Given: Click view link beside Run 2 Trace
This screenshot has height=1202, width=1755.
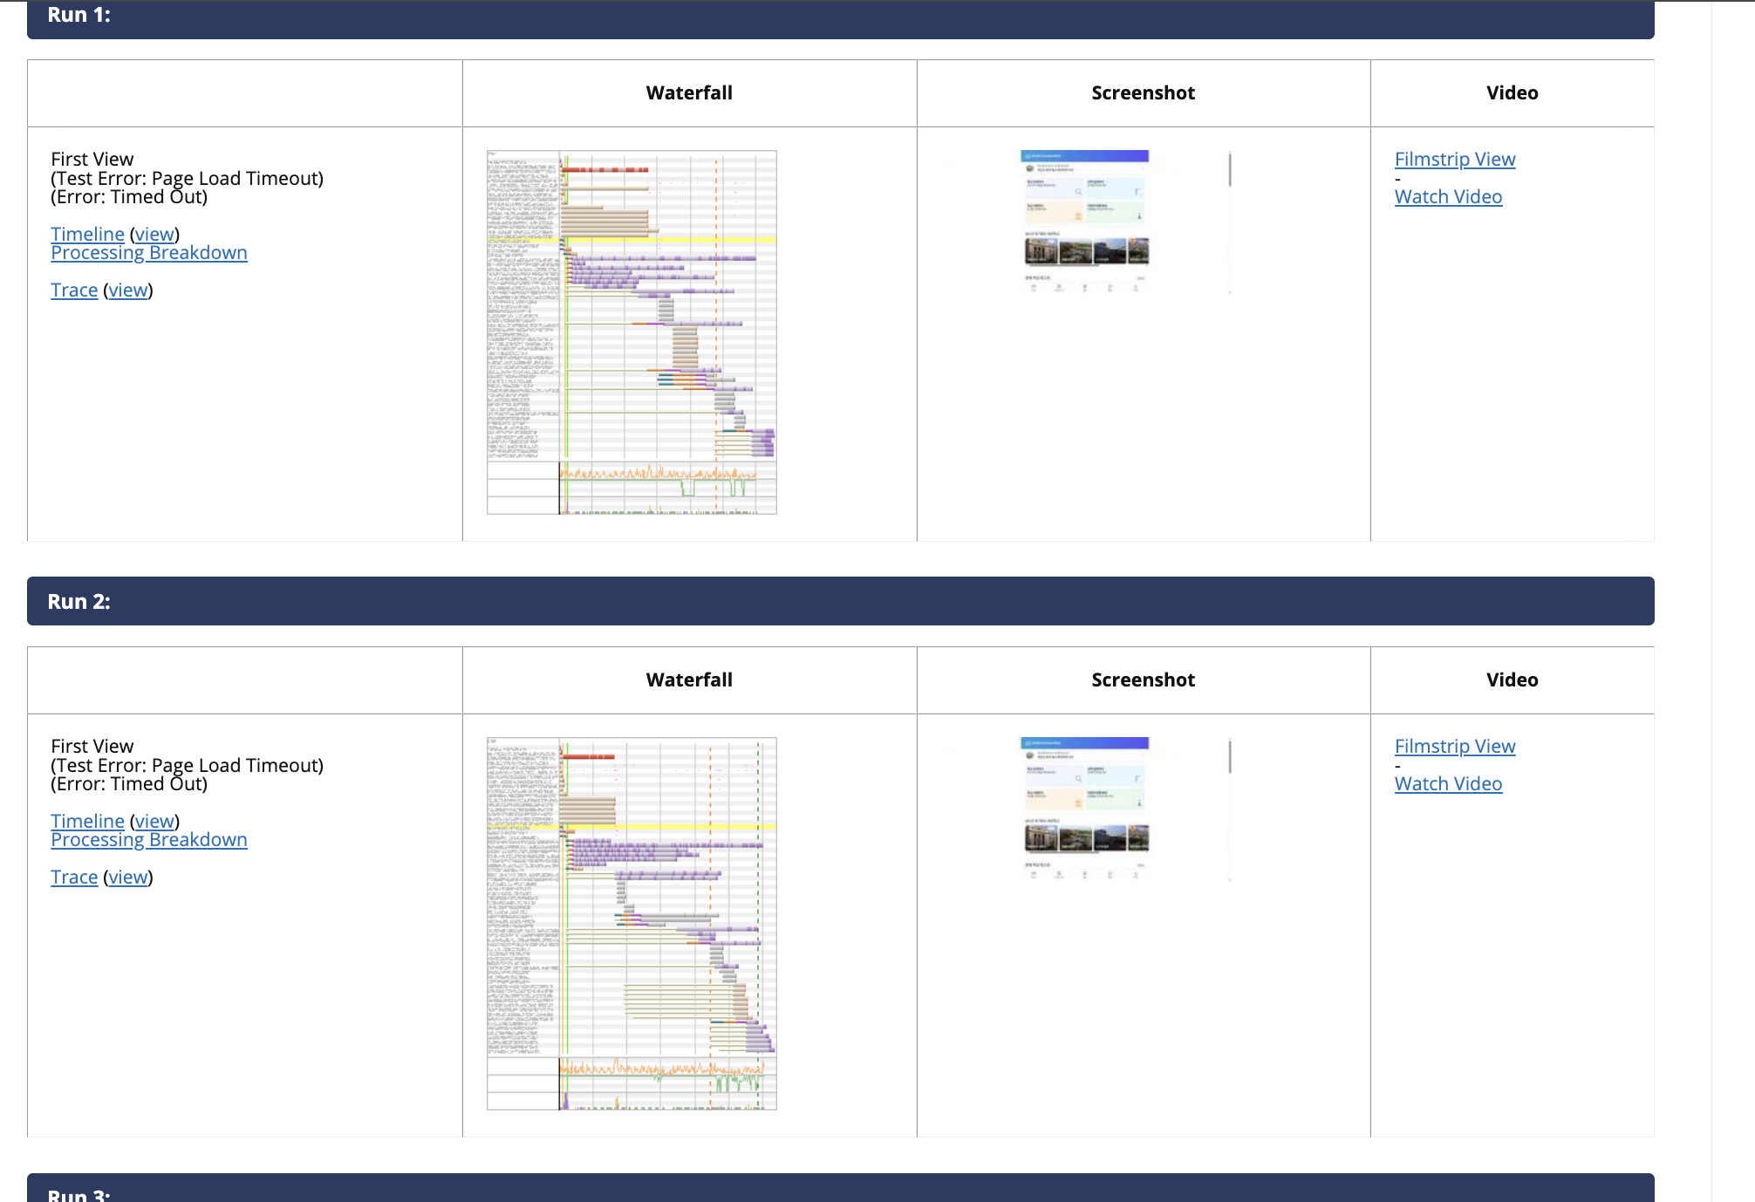Looking at the screenshot, I should [x=127, y=878].
